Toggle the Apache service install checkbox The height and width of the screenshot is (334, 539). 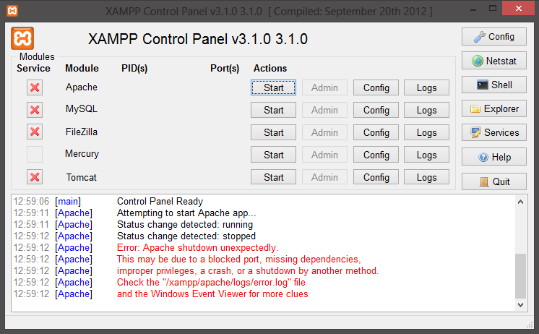(35, 87)
